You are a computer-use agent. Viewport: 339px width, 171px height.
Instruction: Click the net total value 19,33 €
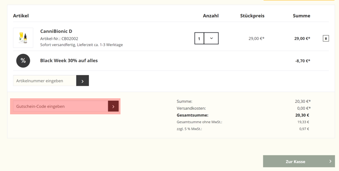point(303,122)
